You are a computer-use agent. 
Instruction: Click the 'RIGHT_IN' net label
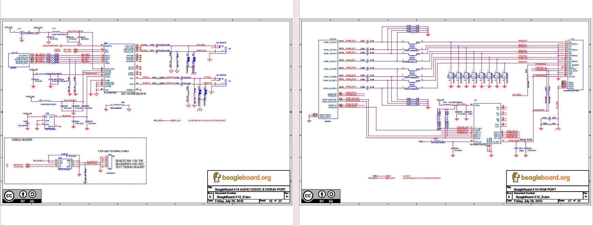coord(208,83)
